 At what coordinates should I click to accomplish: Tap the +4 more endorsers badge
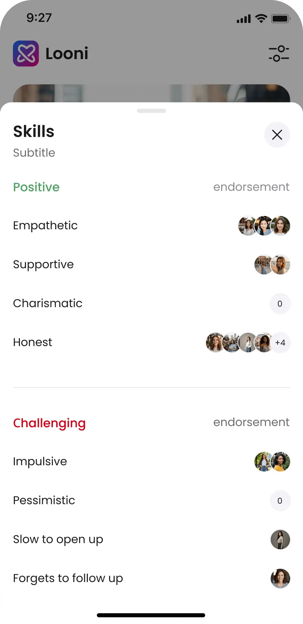pos(280,342)
